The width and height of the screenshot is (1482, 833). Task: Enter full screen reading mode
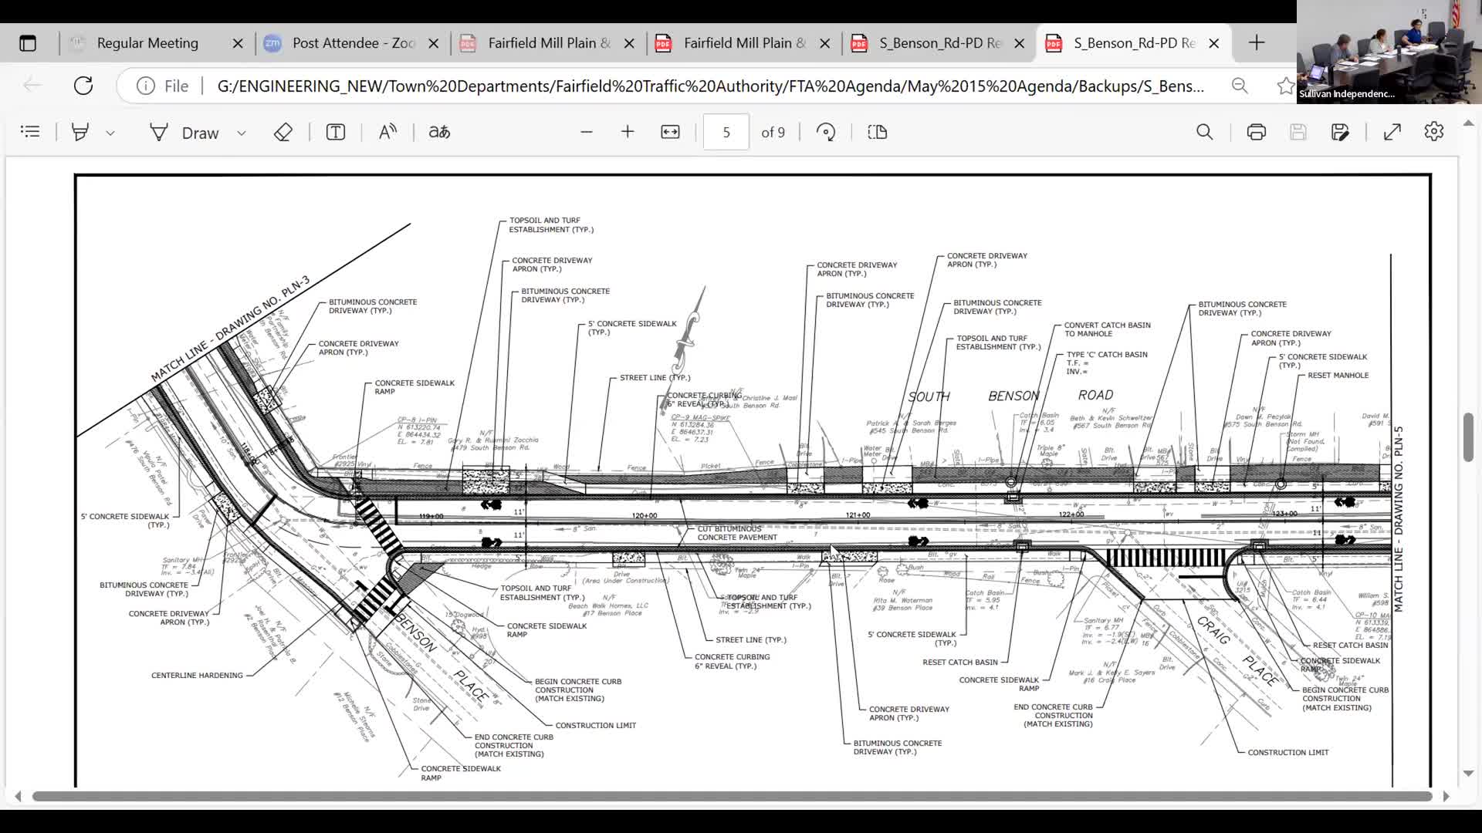tap(1392, 132)
